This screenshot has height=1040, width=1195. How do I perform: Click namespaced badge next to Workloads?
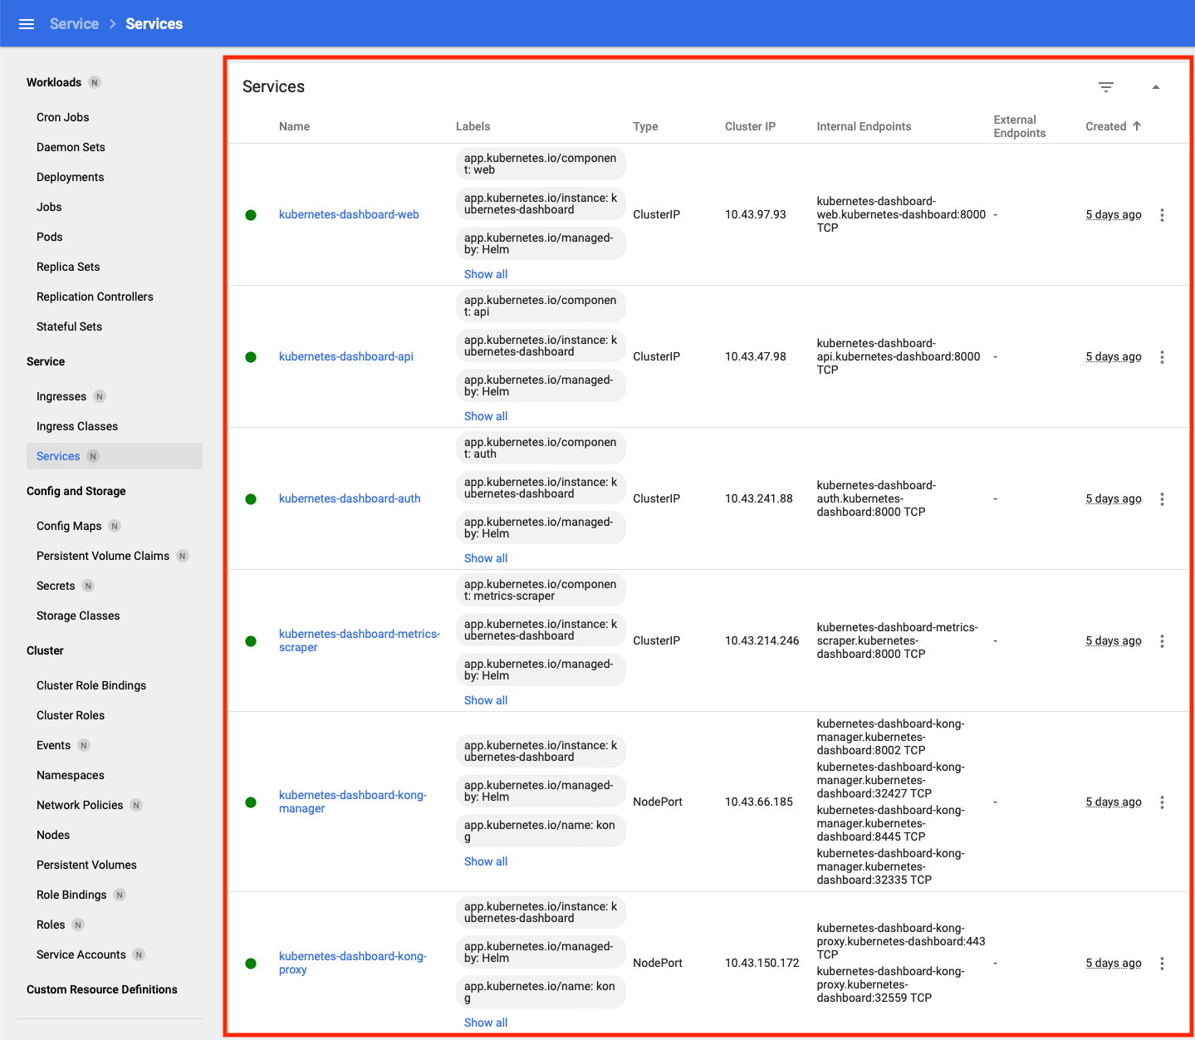pyautogui.click(x=95, y=82)
